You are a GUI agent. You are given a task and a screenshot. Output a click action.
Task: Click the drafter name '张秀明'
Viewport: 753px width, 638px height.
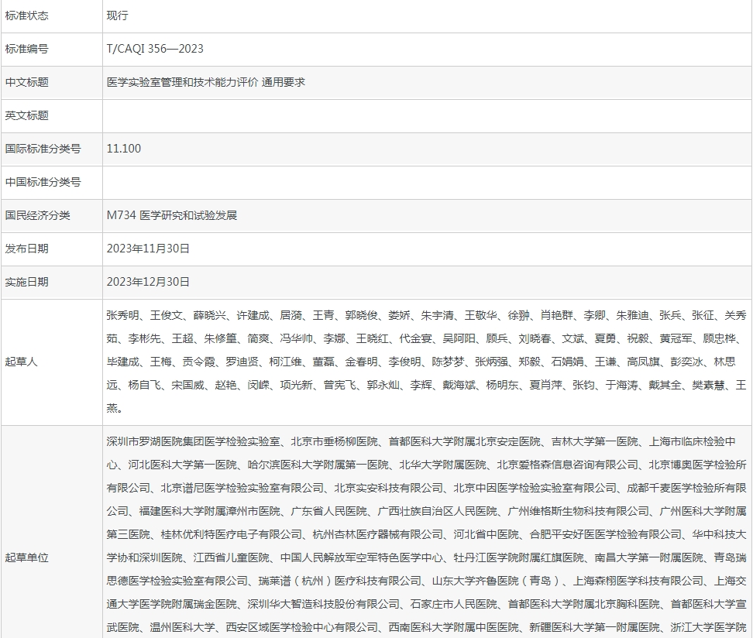pyautogui.click(x=123, y=315)
